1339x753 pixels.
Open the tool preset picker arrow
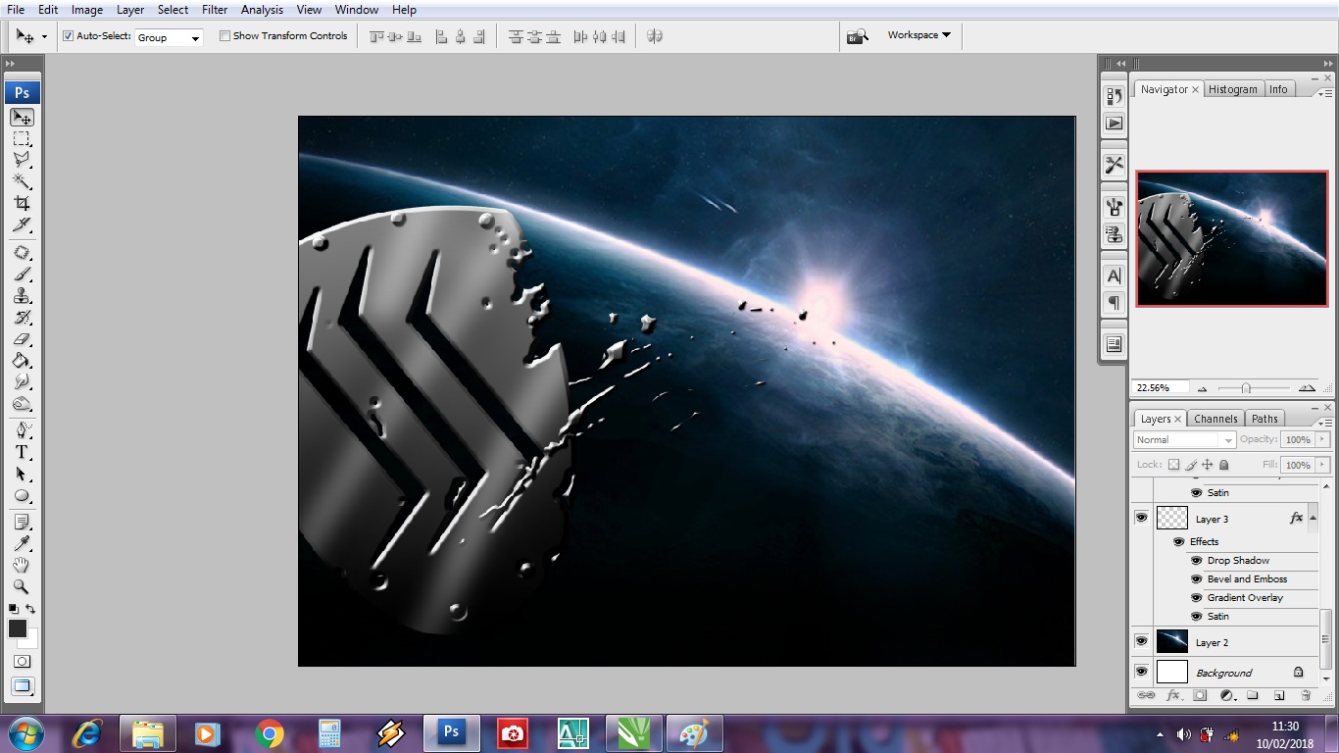point(44,37)
